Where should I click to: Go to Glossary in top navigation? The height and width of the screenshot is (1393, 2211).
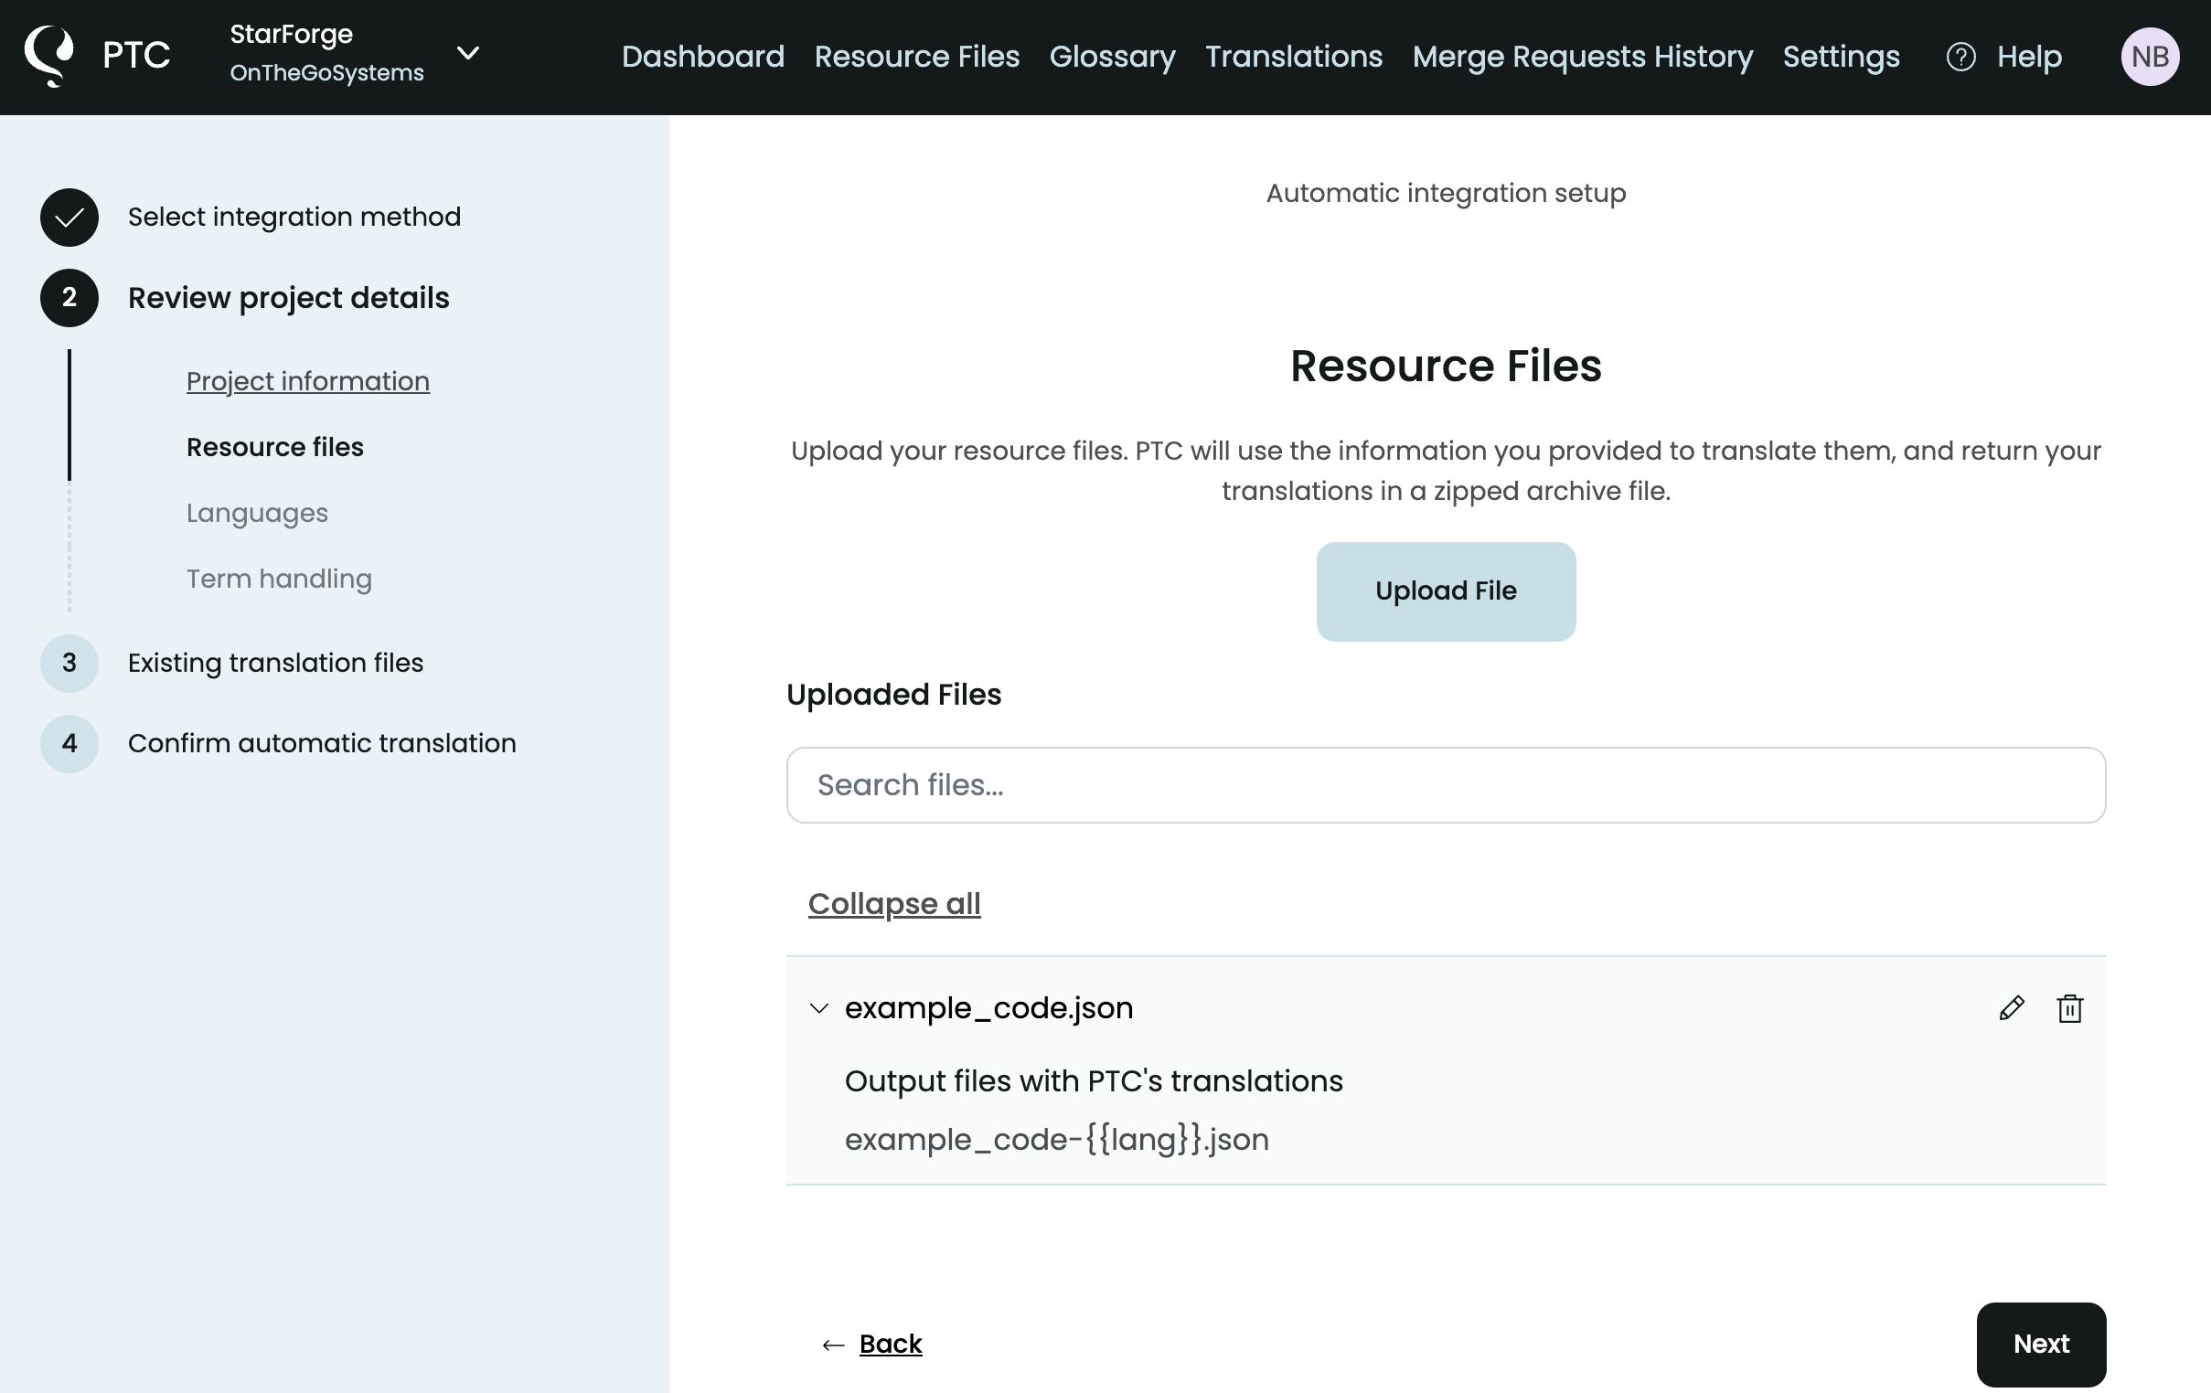[x=1112, y=57]
